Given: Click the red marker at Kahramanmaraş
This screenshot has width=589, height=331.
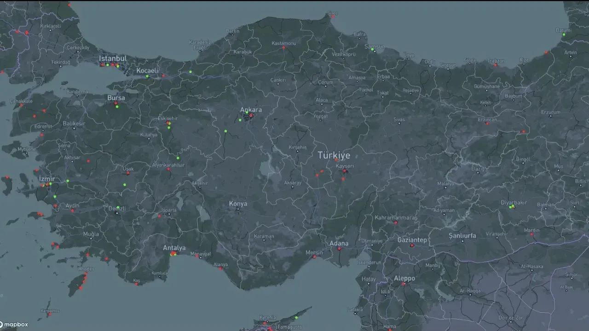Looking at the screenshot, I should pyautogui.click(x=395, y=223).
